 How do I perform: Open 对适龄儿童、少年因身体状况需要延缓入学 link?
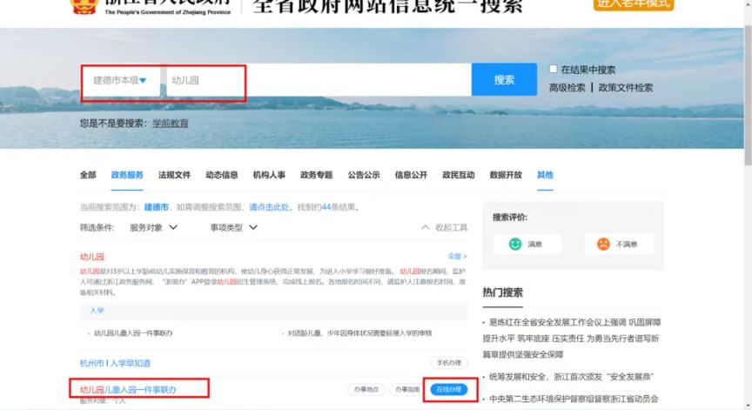[x=359, y=333]
